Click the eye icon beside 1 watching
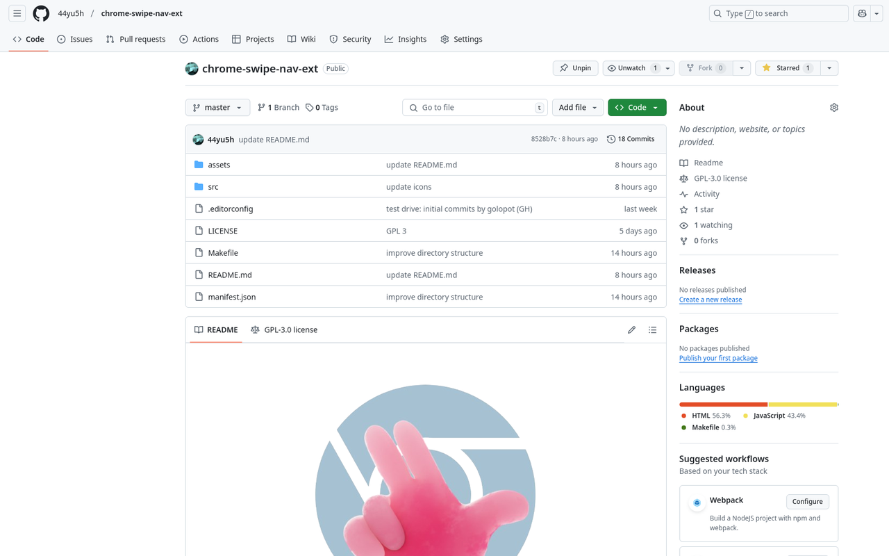The image size is (889, 556). coord(684,225)
